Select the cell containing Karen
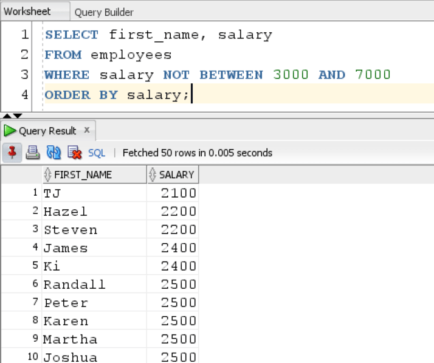The height and width of the screenshot is (363, 434). [x=94, y=321]
